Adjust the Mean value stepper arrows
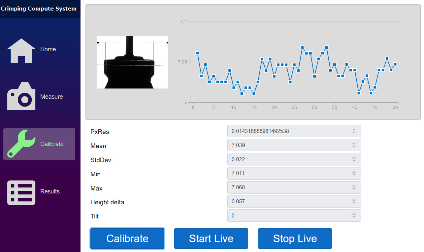This screenshot has width=424, height=252. [x=353, y=145]
